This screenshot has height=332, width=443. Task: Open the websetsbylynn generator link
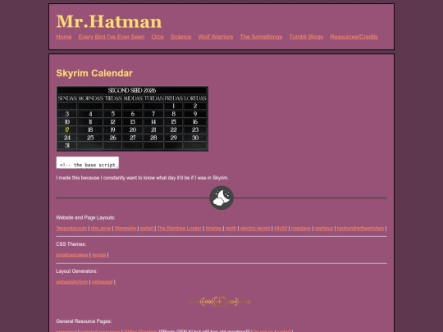(72, 282)
